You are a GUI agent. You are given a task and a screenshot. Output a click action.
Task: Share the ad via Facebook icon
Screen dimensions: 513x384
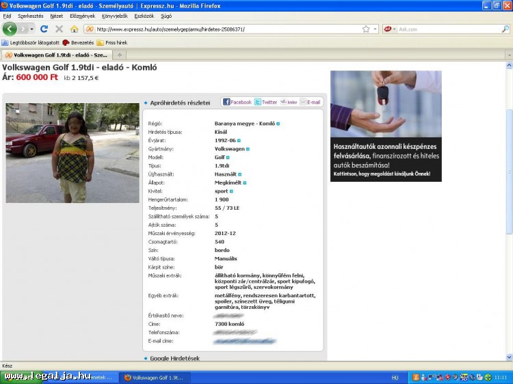tap(237, 102)
